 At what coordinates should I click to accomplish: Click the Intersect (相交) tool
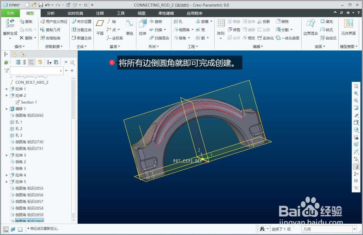pyautogui.click(x=249, y=38)
